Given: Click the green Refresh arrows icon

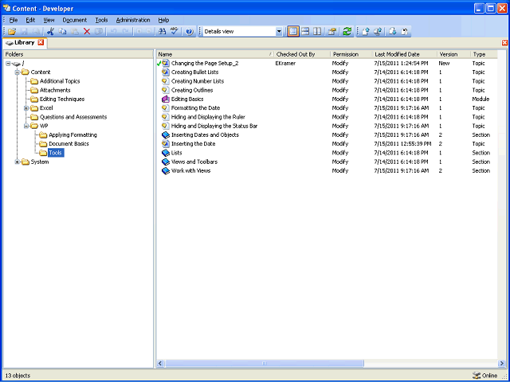Looking at the screenshot, I should (x=347, y=32).
